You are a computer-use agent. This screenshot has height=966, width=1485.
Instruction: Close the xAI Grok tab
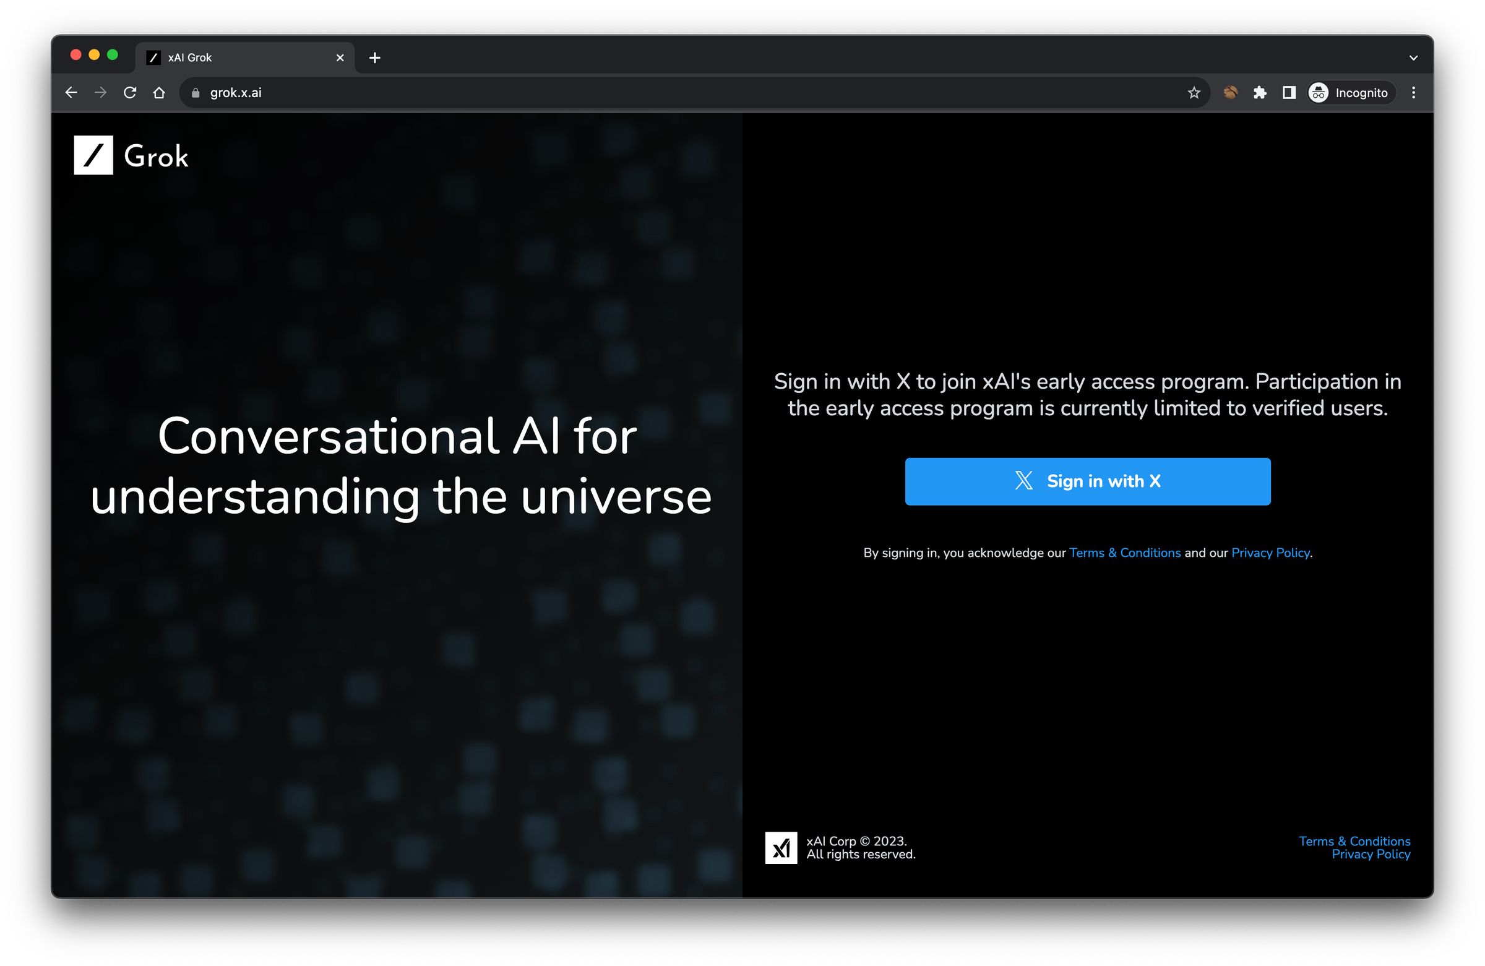click(340, 58)
